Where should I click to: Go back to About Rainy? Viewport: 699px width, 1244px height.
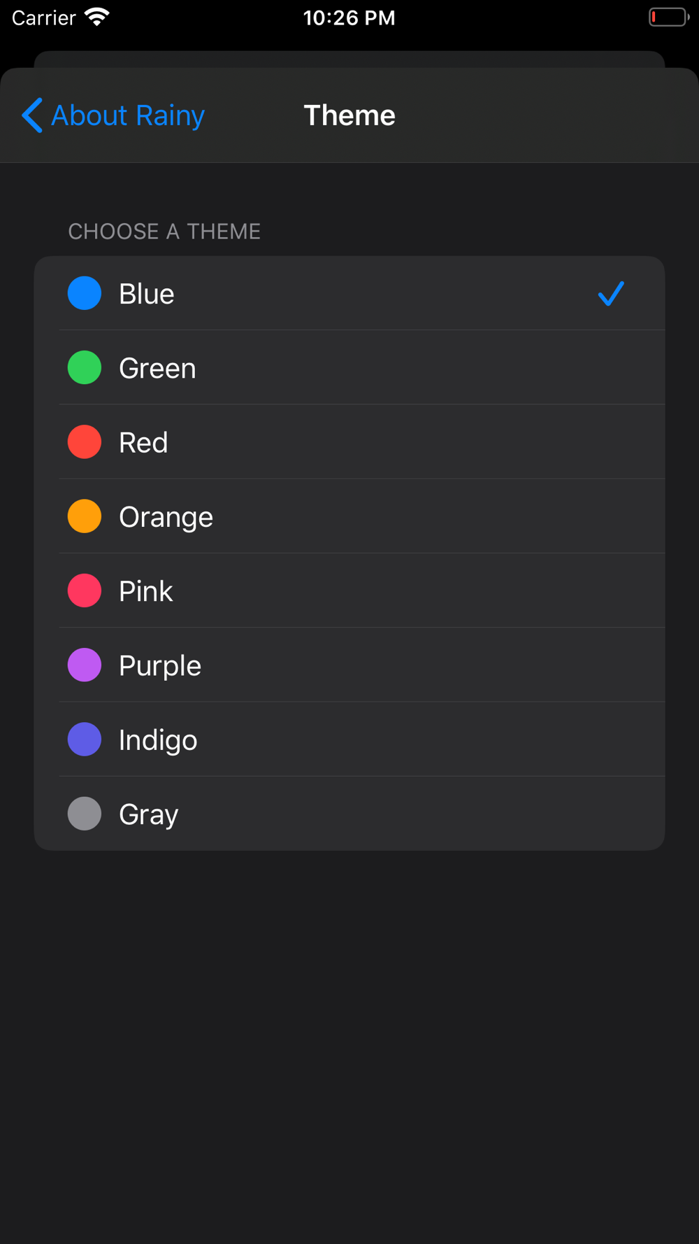[x=113, y=115]
